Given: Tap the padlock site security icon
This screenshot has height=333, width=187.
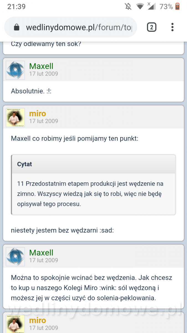Looking at the screenshot, I should [17, 27].
